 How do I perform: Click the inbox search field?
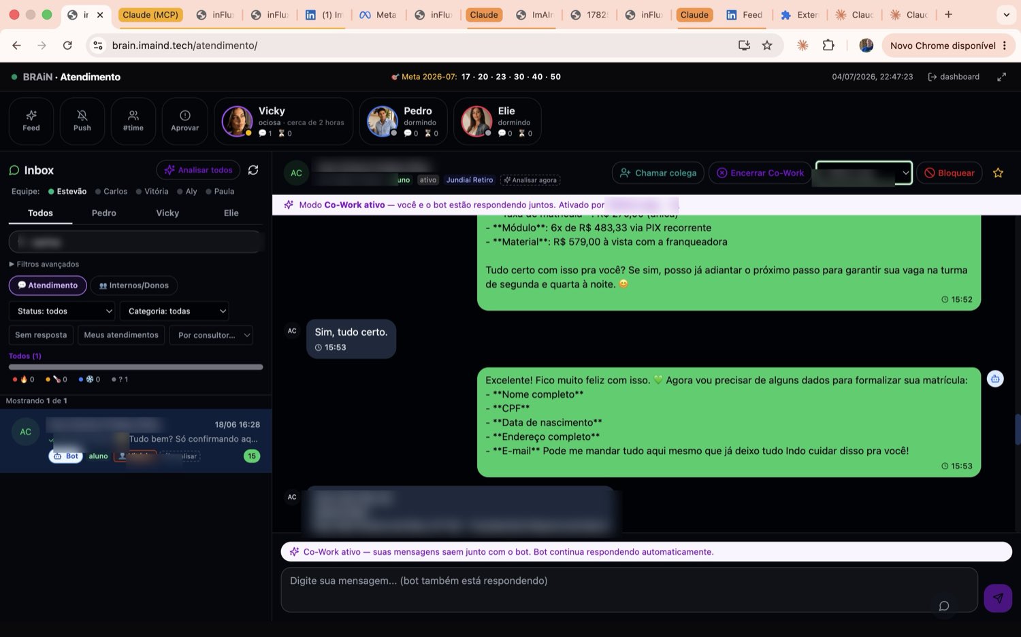[135, 242]
